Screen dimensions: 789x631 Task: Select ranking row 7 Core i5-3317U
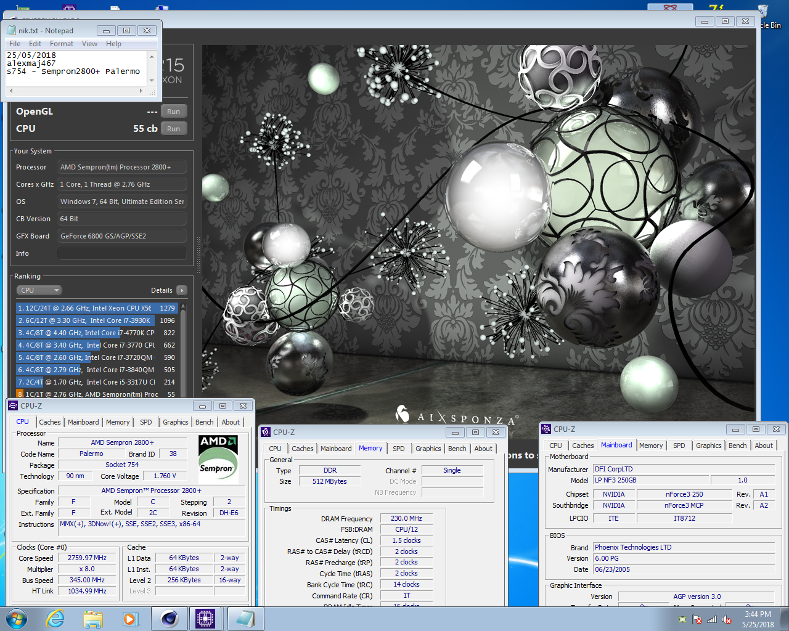[97, 382]
